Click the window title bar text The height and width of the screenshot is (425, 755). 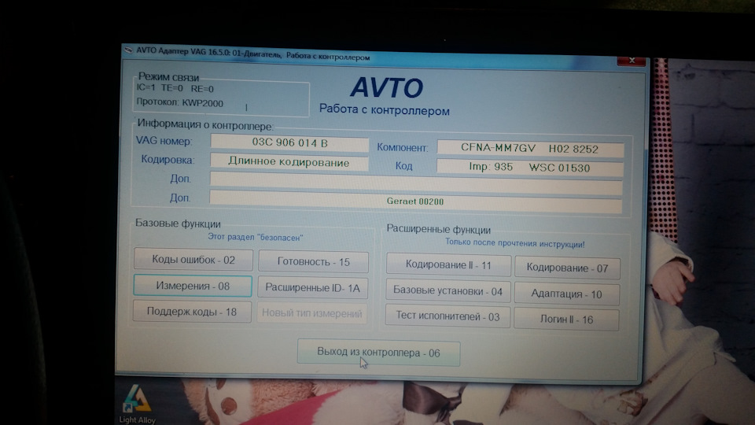252,54
